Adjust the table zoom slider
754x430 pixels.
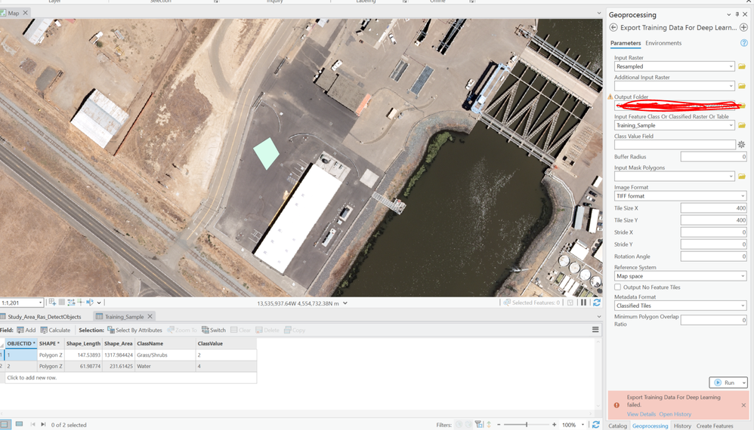[527, 425]
